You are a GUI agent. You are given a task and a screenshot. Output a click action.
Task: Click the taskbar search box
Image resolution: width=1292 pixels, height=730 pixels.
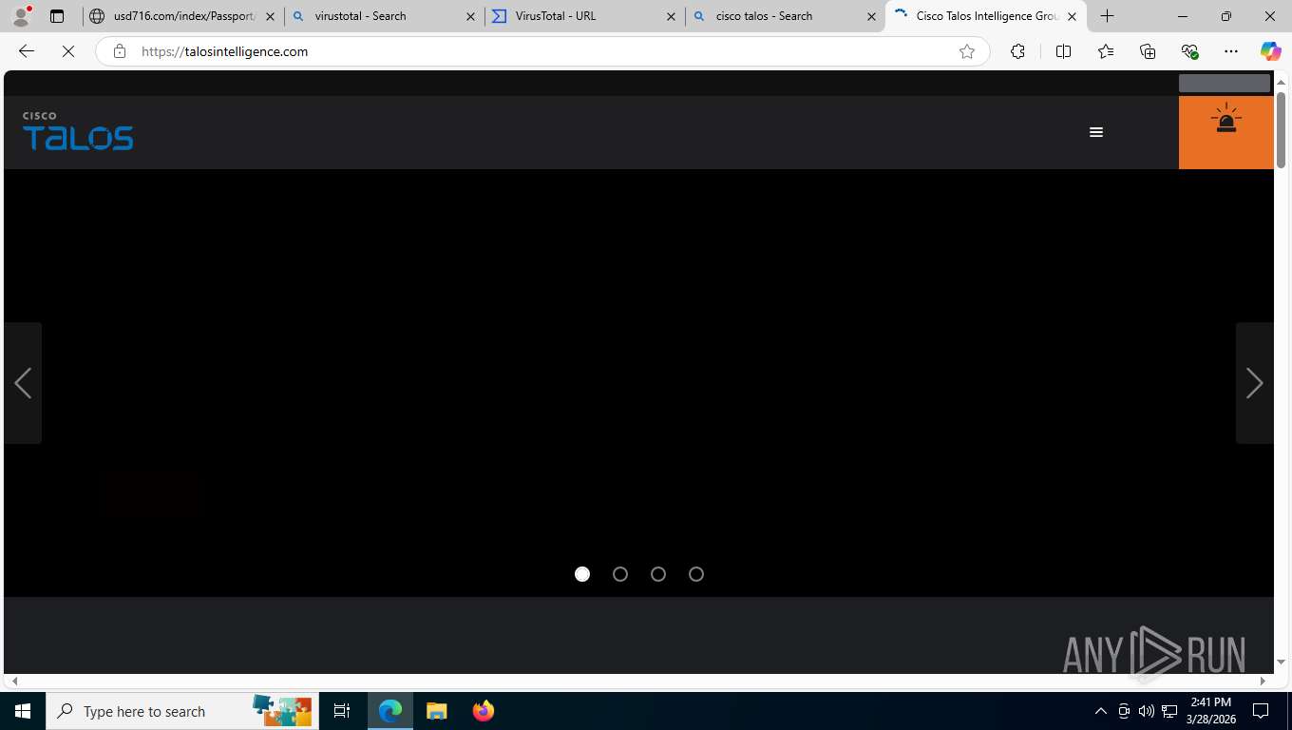182,711
